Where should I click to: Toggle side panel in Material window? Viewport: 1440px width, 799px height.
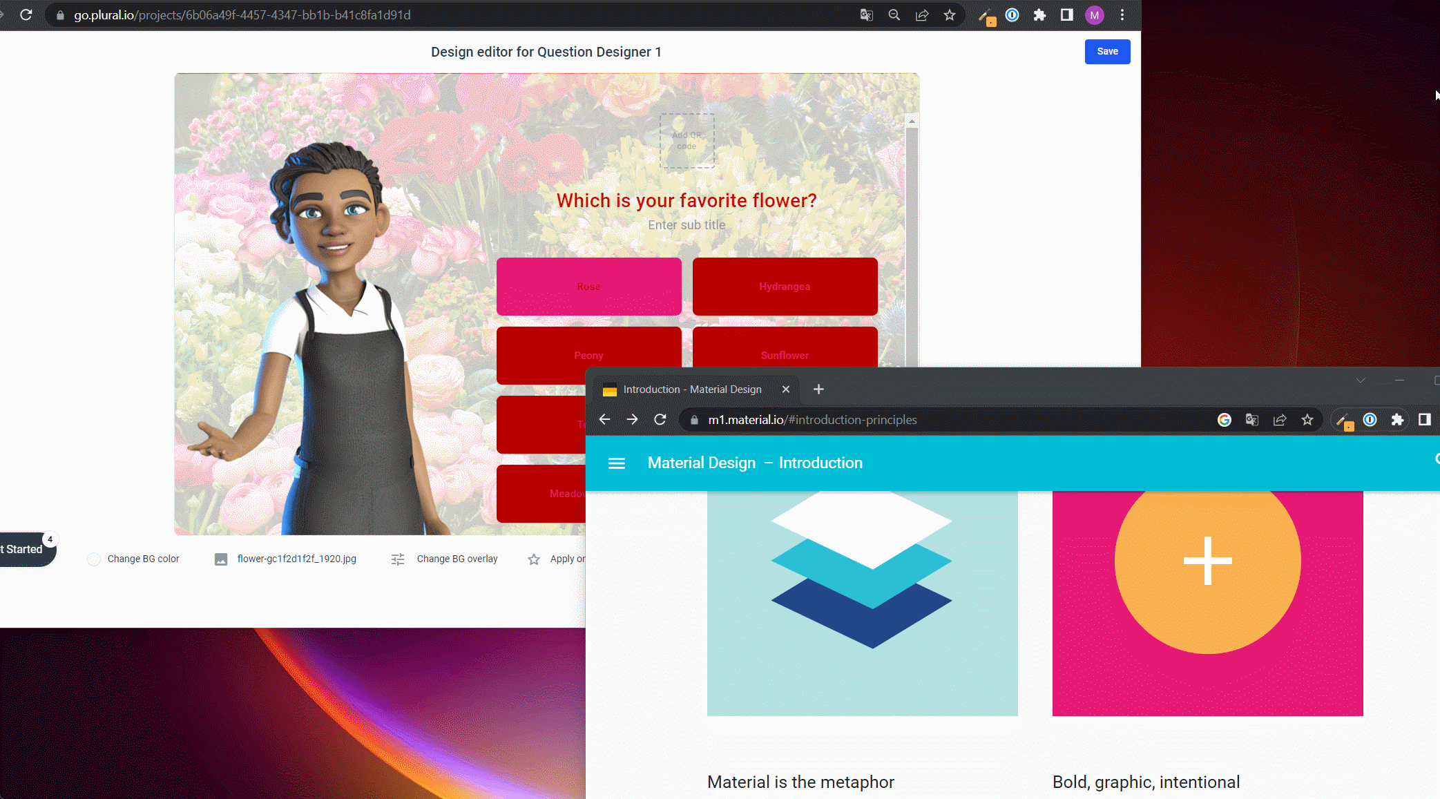pyautogui.click(x=1424, y=420)
